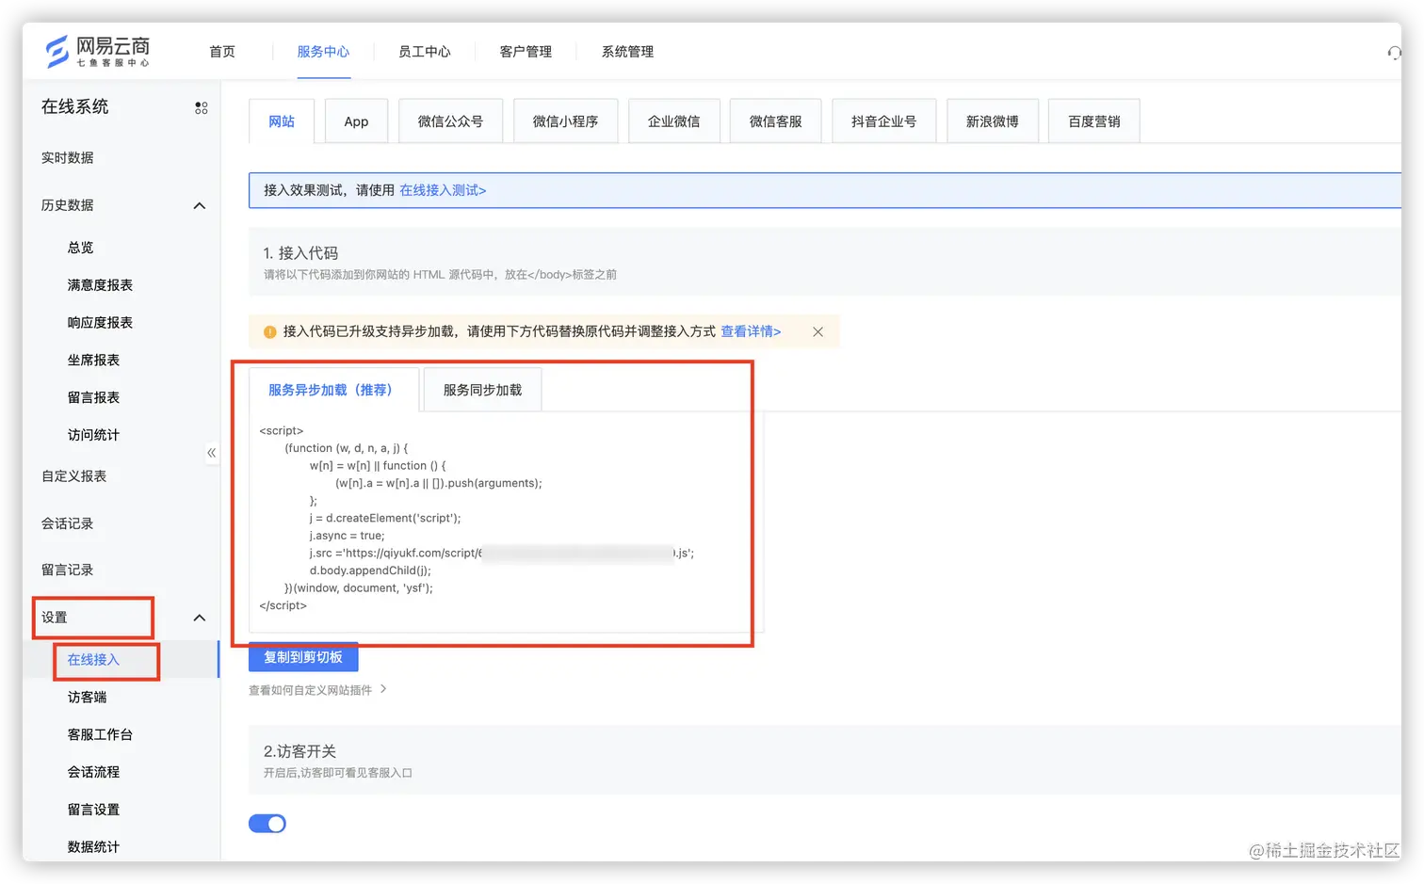
Task: Open the 在线系统 module switcher icon
Action: (x=201, y=108)
